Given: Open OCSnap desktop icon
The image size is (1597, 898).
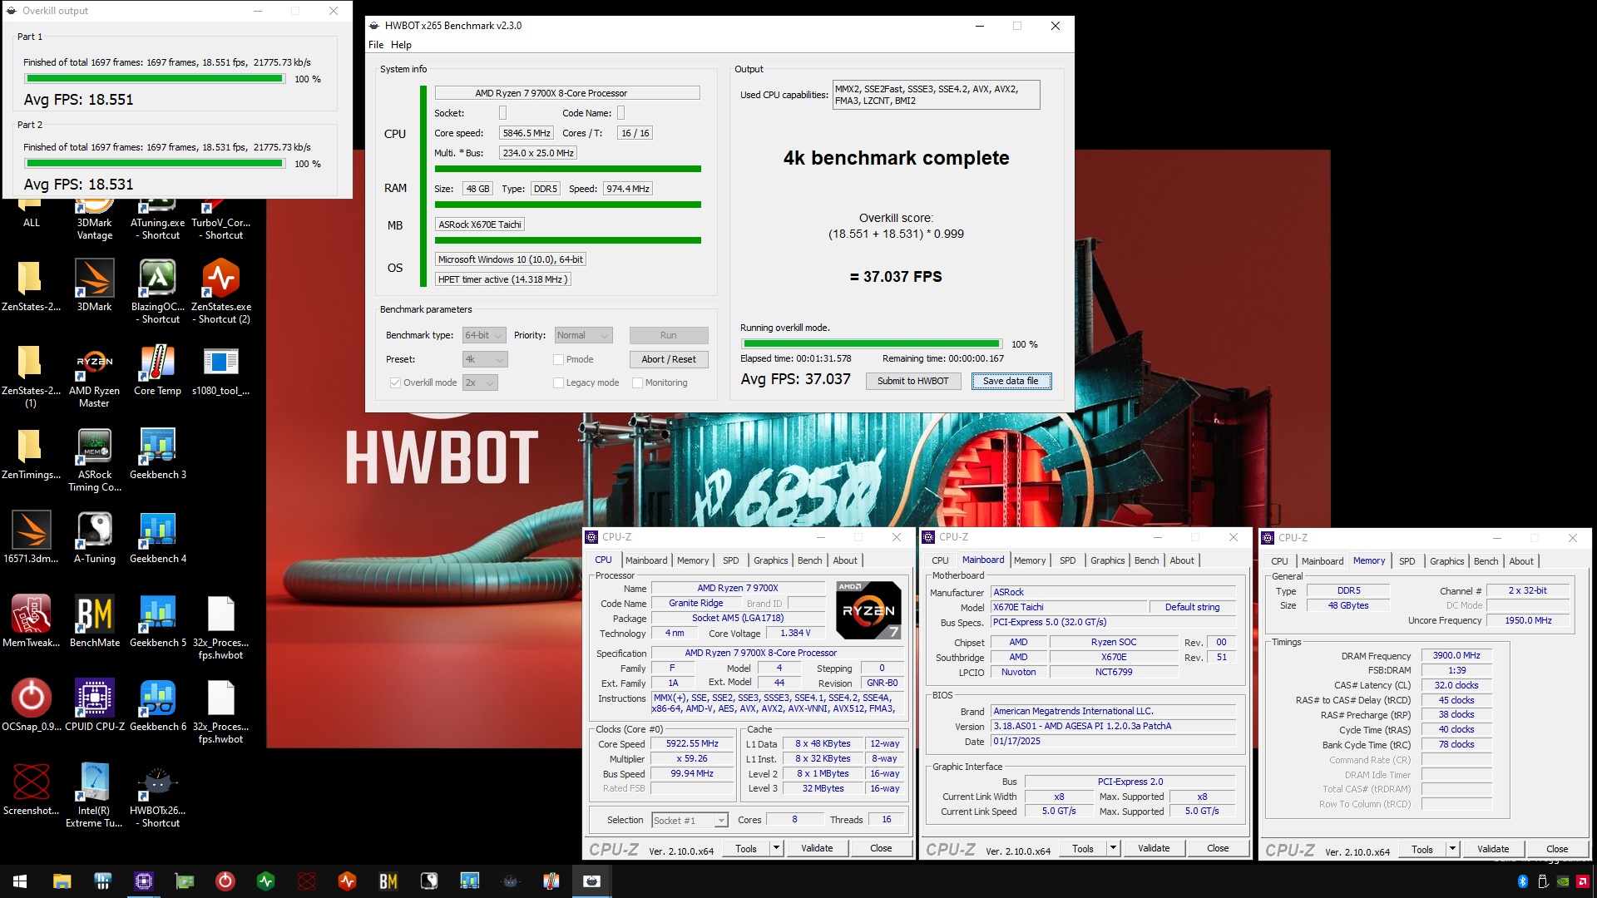Looking at the screenshot, I should [32, 706].
